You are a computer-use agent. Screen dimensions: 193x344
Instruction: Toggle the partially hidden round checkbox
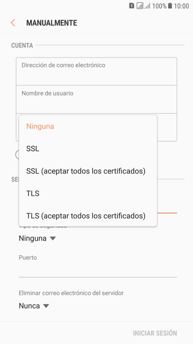click(x=17, y=155)
